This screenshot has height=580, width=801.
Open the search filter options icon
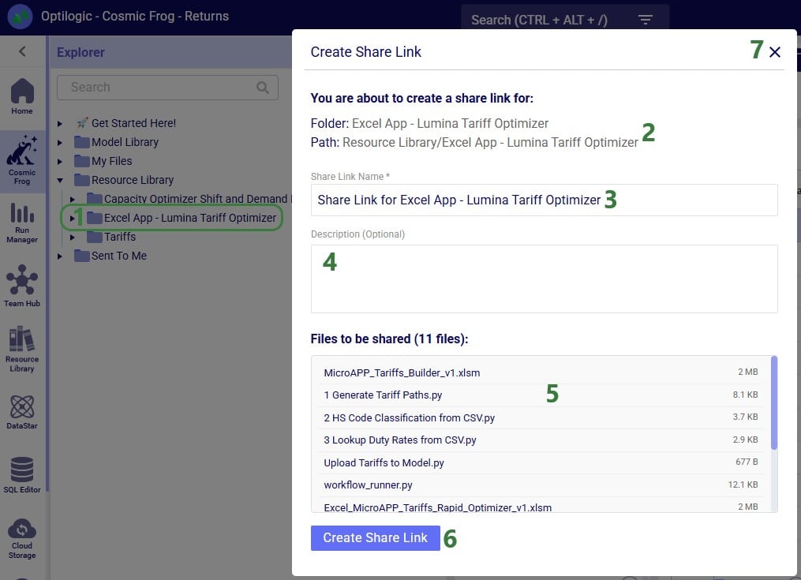(x=646, y=20)
